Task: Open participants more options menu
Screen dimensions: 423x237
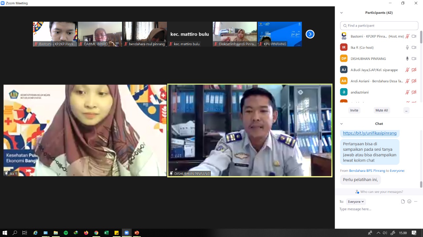Action: point(406,110)
